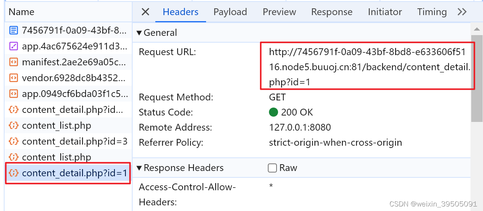Select the app.4ac675624e911d3 stylesheet request
The image size is (483, 211).
pos(69,46)
